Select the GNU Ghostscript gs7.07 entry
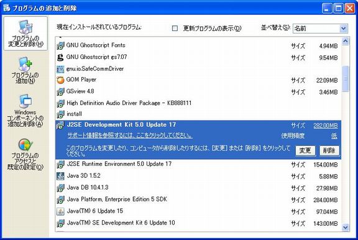This screenshot has height=240, width=358. [x=198, y=57]
